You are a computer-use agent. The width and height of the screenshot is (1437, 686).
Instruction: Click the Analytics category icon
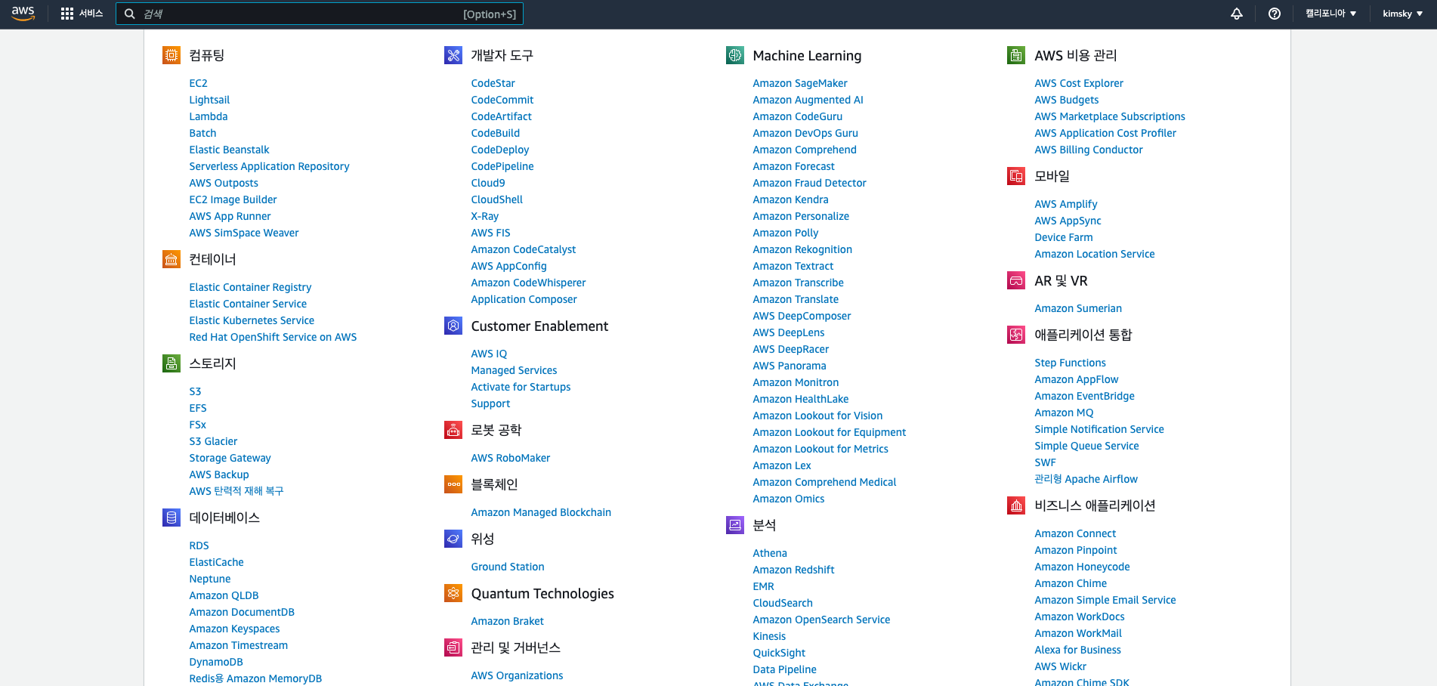(735, 525)
